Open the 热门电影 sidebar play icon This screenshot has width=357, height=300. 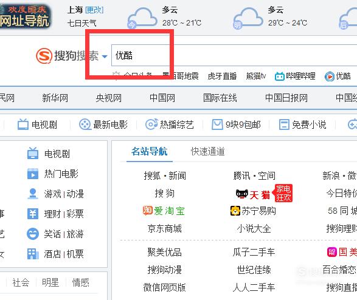click(33, 174)
